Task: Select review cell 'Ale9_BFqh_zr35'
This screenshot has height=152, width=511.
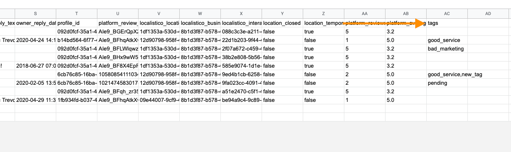Action: (118, 92)
